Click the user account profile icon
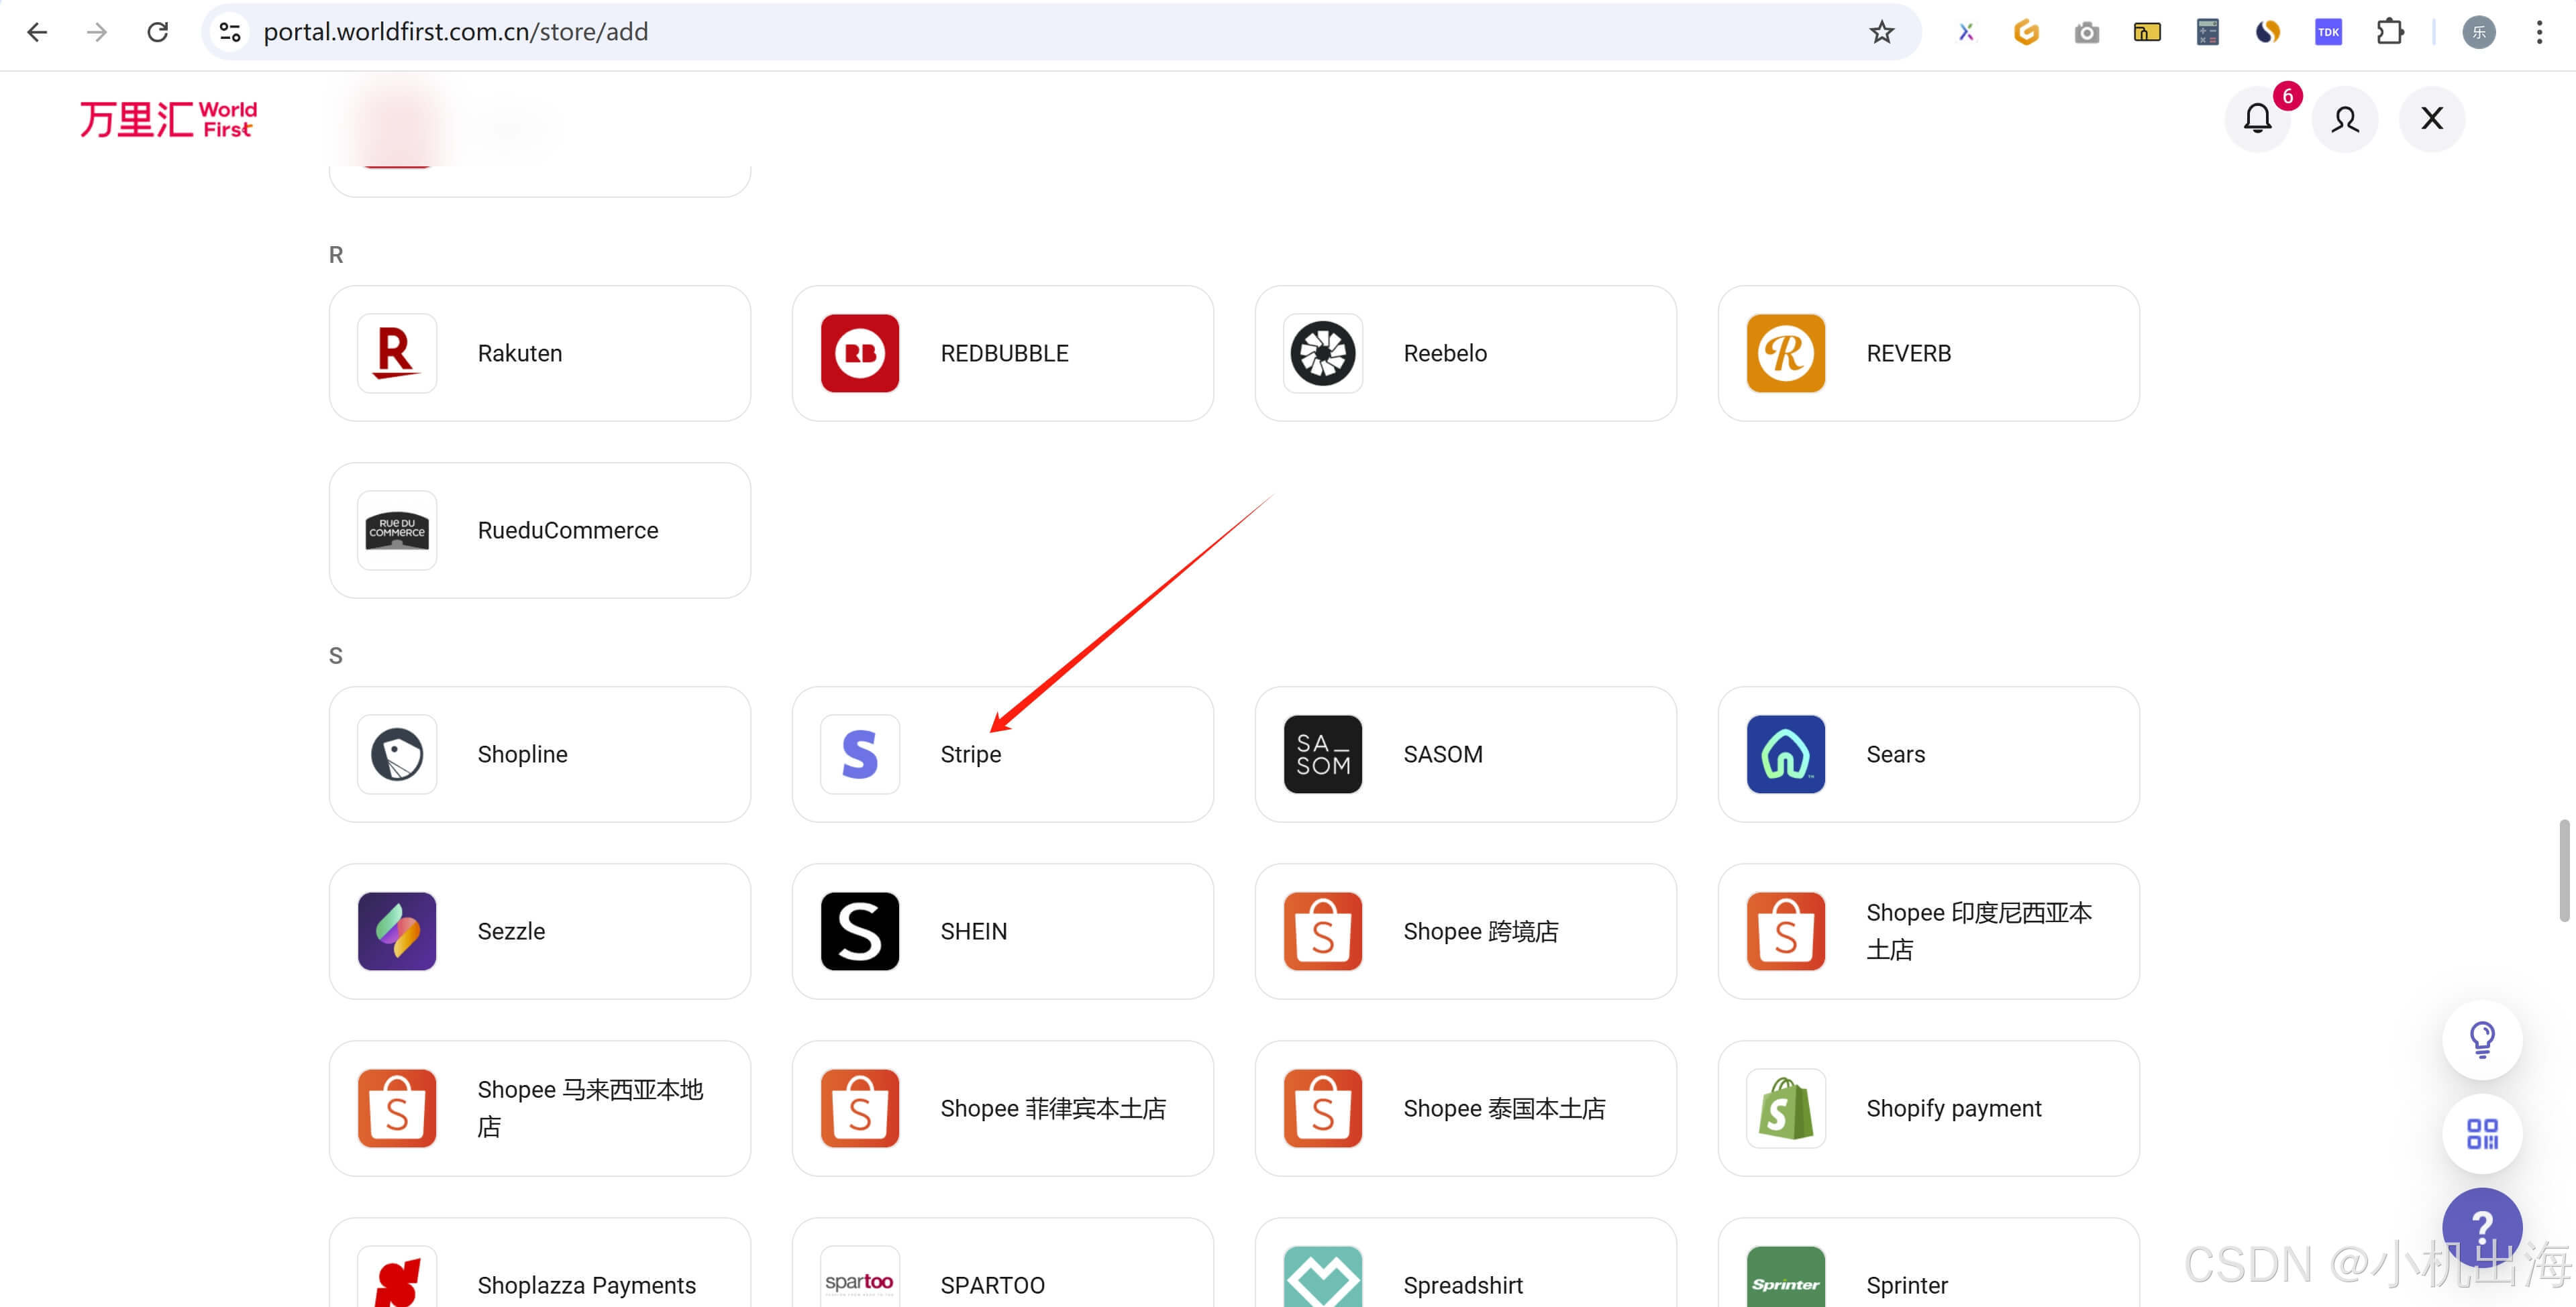The width and height of the screenshot is (2576, 1307). [x=2344, y=119]
